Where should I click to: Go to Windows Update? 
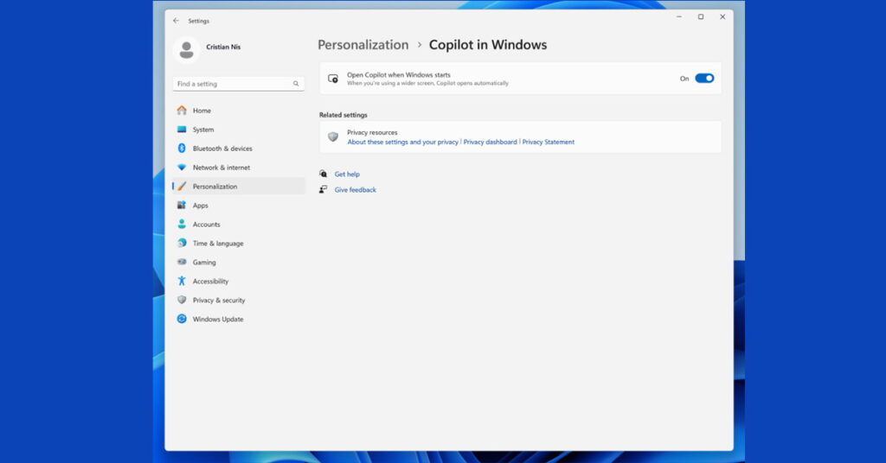(x=239, y=320)
